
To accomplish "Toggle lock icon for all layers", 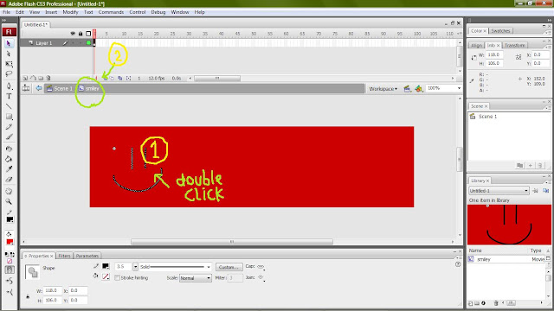I will 81,34.
